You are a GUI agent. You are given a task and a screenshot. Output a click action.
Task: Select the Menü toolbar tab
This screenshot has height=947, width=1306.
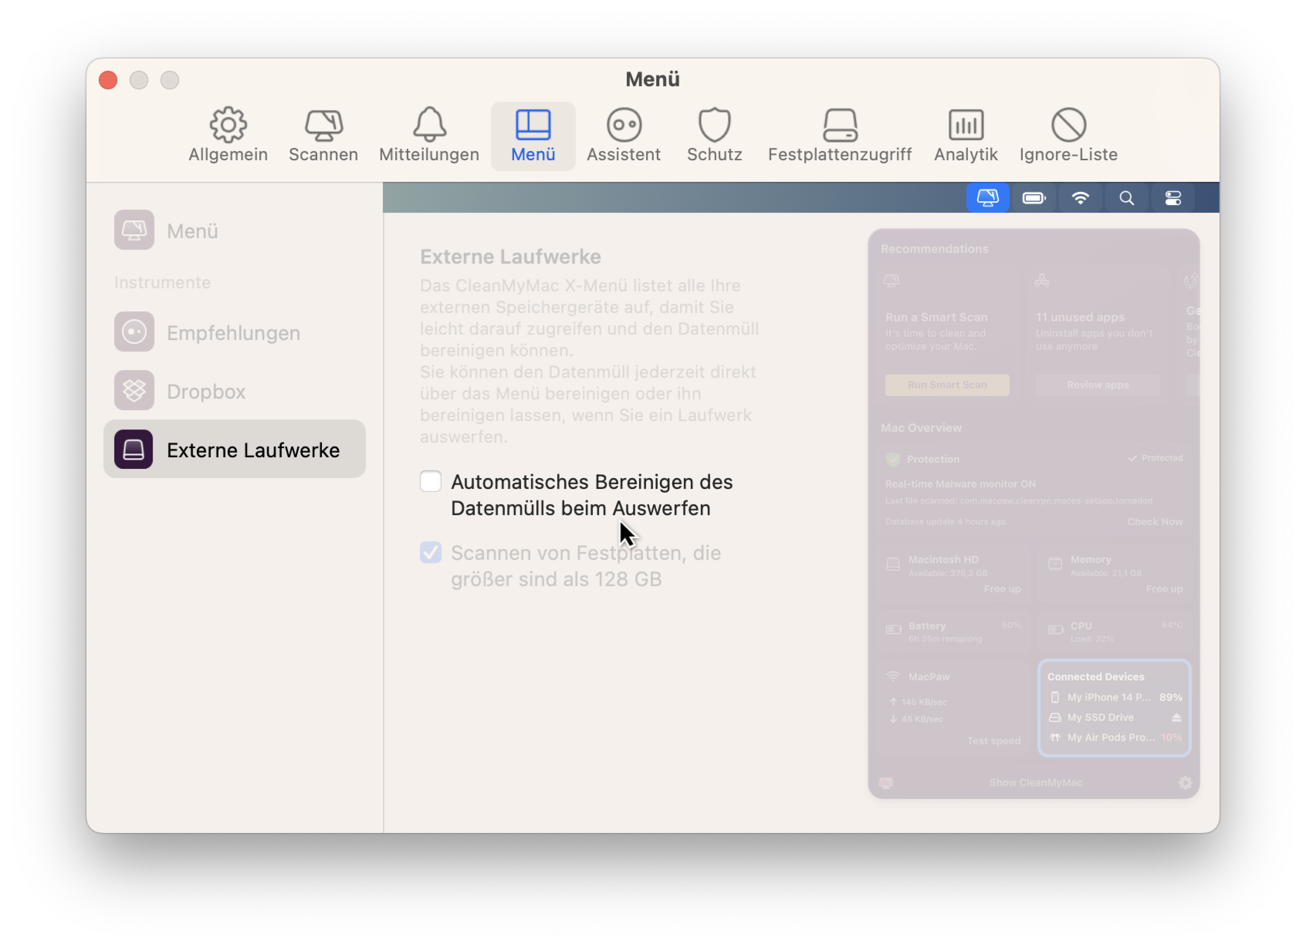tap(533, 136)
